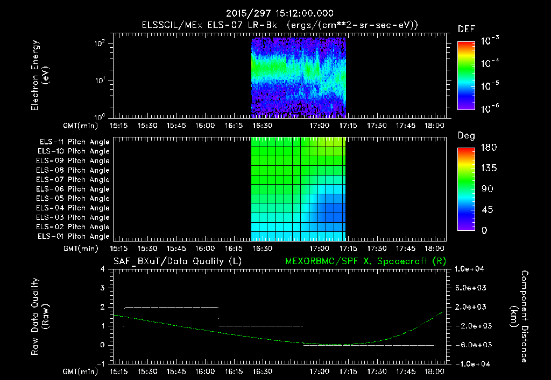Image resolution: width=551 pixels, height=380 pixels.
Task: Select the Raw Data Quality (Raw) axis label
Action: tap(40, 317)
